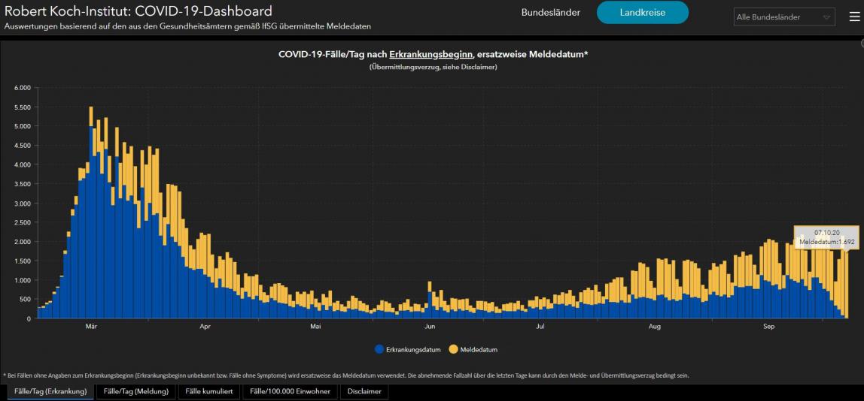Click the Robert Koch-Institut dashboard title
Viewport: 864px width, 401px height.
click(x=138, y=11)
